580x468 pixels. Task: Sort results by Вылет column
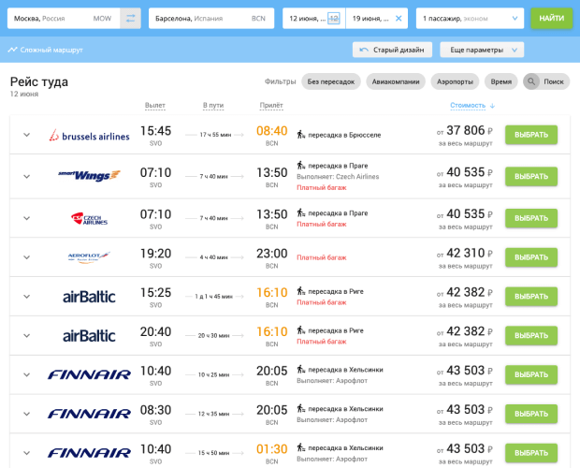click(x=156, y=105)
